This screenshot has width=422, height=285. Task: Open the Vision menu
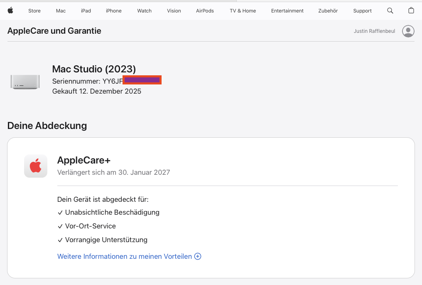174,11
